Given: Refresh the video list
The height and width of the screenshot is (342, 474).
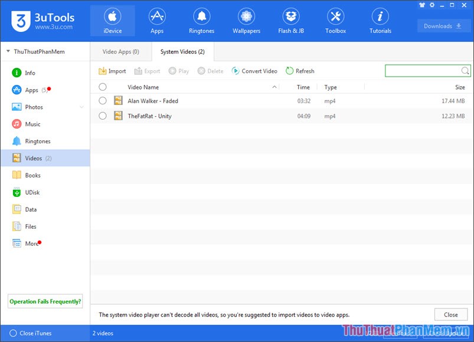Looking at the screenshot, I should click(x=300, y=71).
